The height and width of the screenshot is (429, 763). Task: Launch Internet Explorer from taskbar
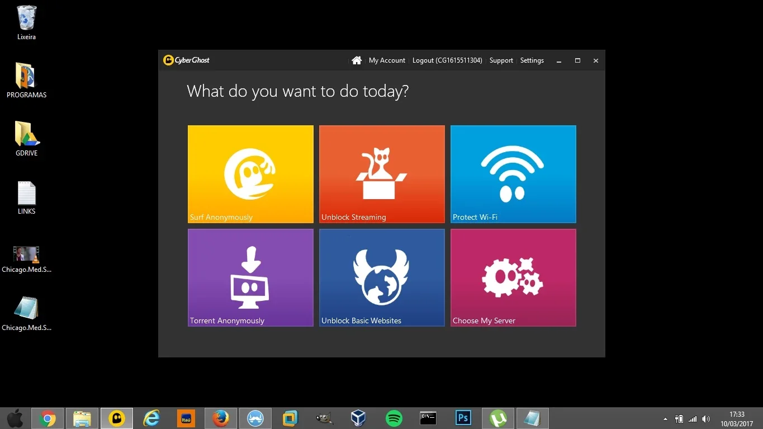coord(151,418)
